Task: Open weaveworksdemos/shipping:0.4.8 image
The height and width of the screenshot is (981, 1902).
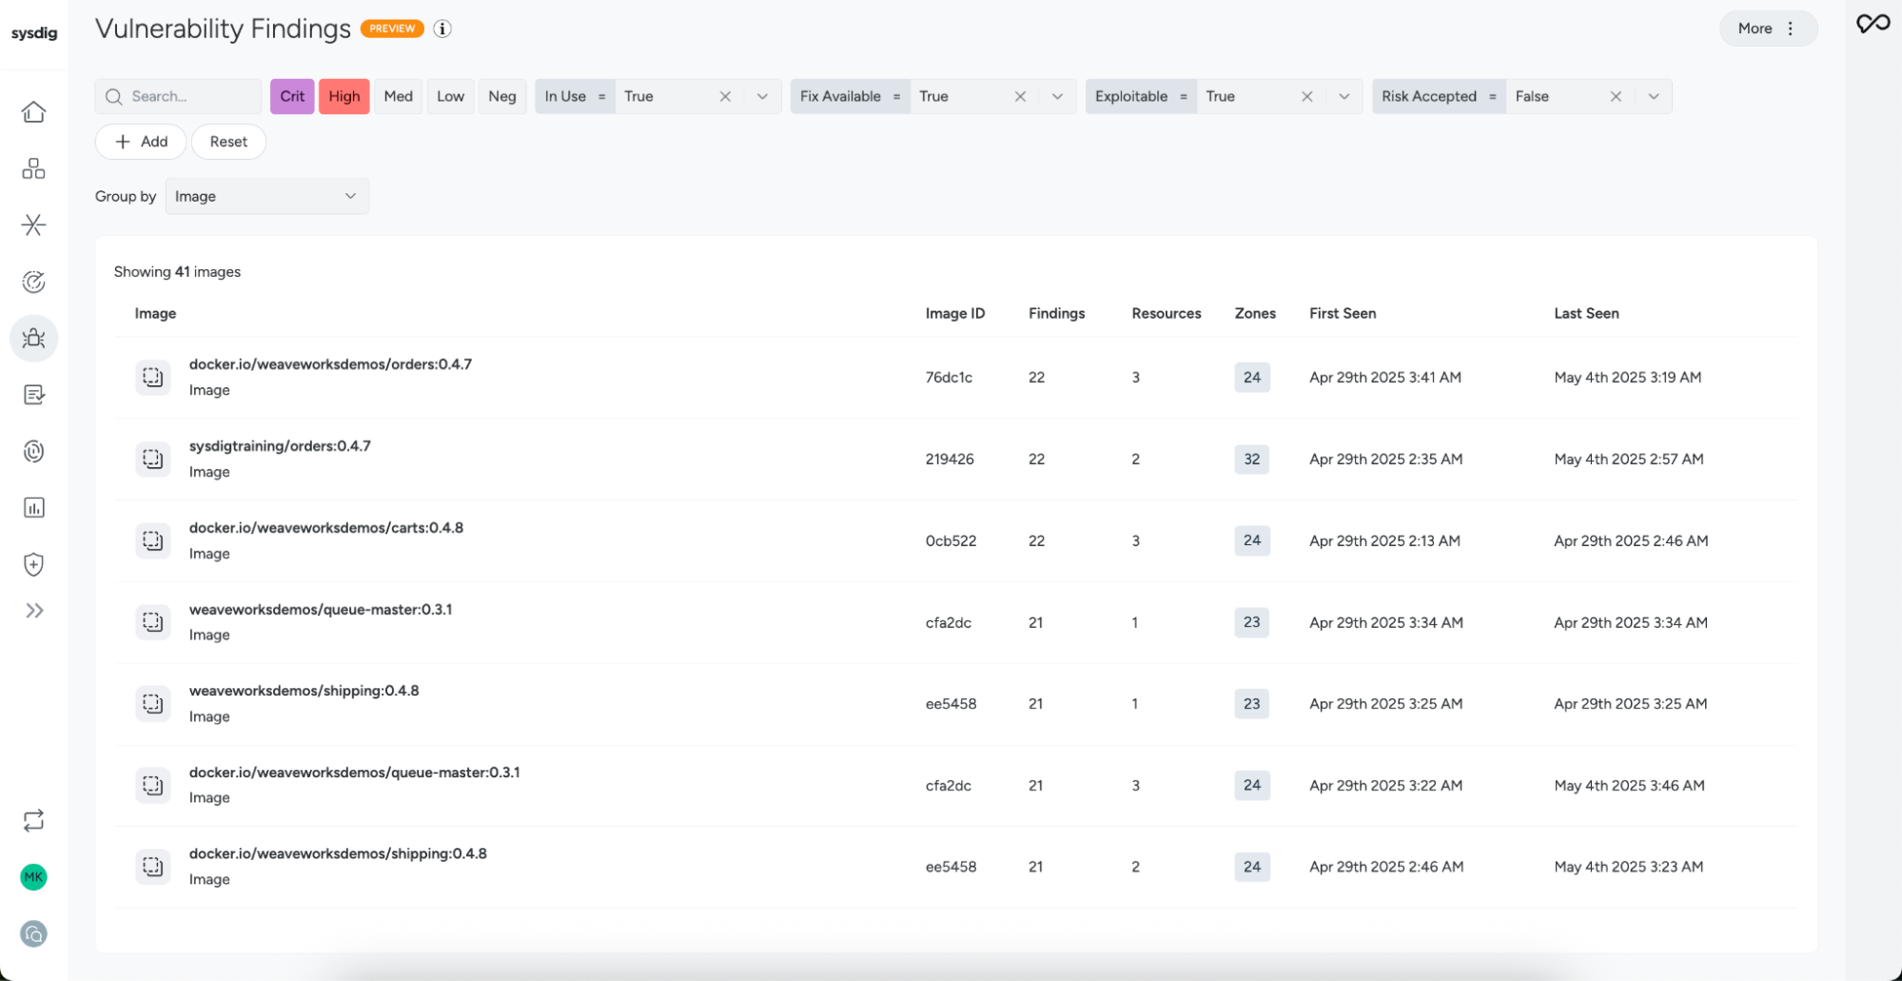Action: [x=304, y=691]
